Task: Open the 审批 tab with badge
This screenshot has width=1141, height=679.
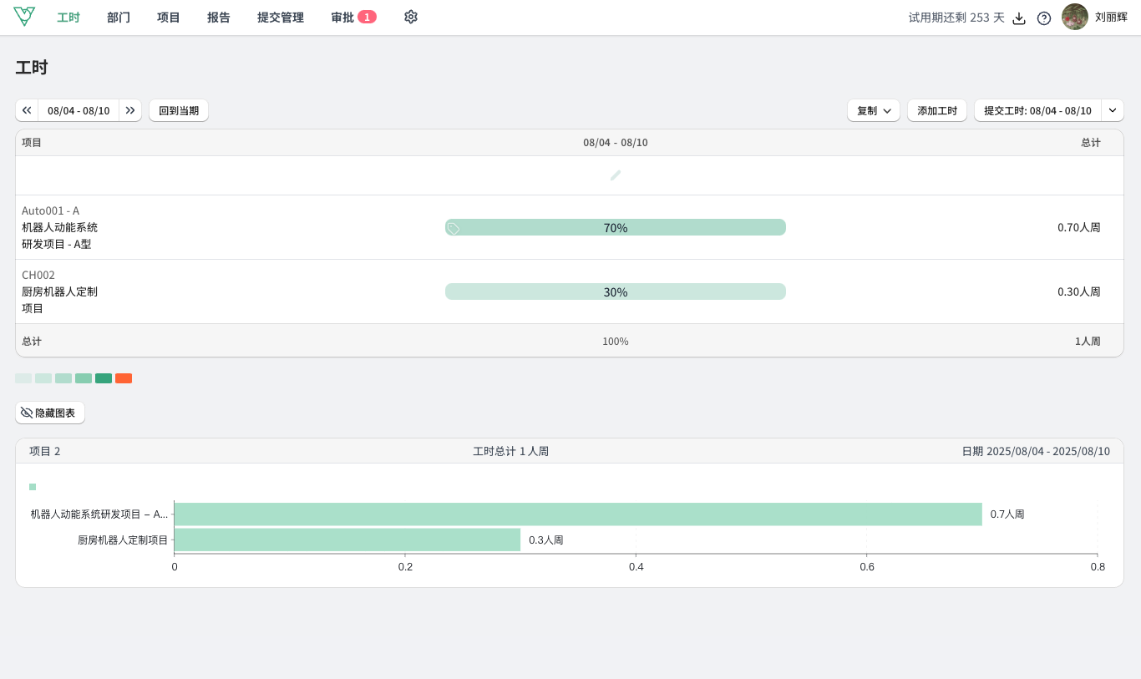Action: [352, 18]
